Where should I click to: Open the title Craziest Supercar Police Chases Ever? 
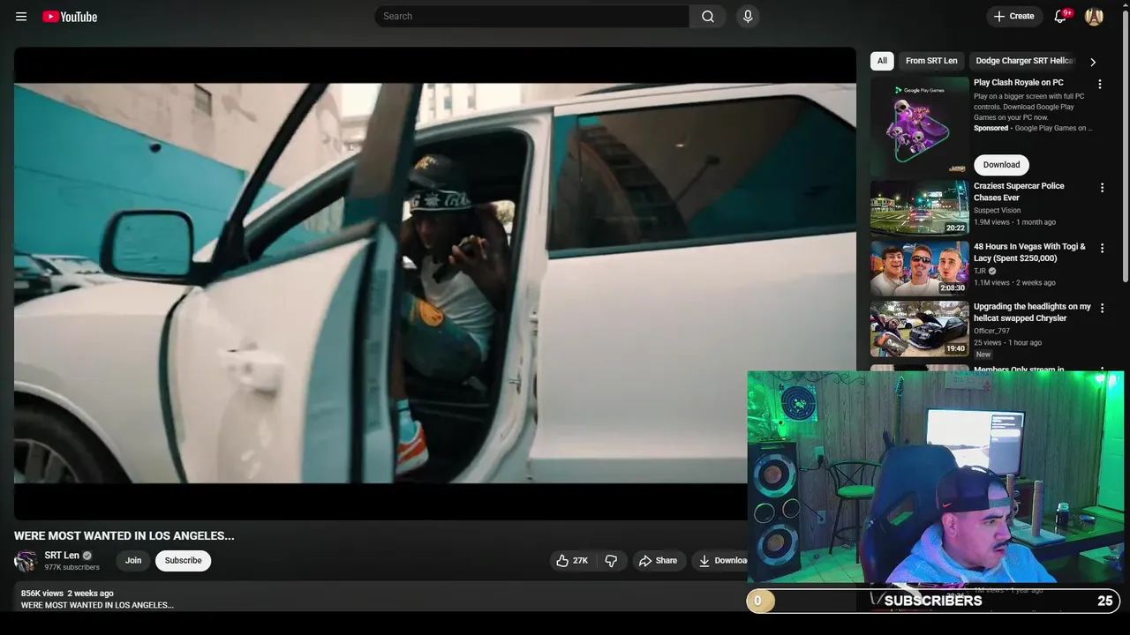click(x=1019, y=191)
